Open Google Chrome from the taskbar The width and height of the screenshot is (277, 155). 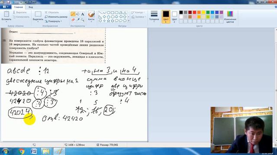point(22,151)
